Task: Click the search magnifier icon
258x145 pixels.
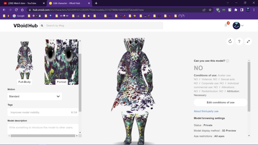Action: [42, 25]
